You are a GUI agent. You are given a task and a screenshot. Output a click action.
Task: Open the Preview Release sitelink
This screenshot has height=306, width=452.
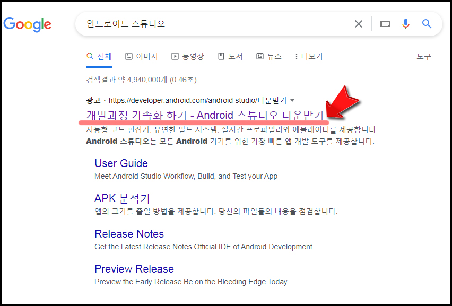(x=134, y=269)
